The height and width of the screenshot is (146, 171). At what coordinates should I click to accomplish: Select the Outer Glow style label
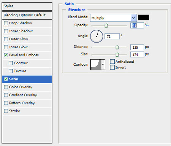pos(19,39)
